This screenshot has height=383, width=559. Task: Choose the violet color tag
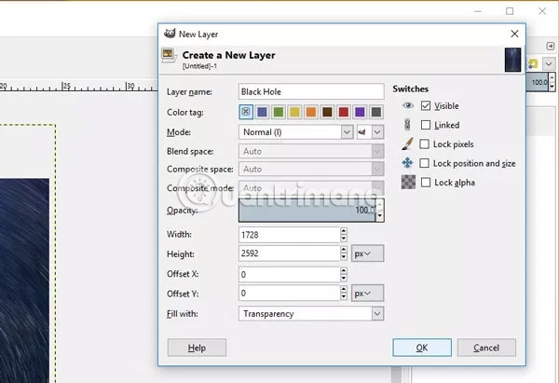coord(360,112)
